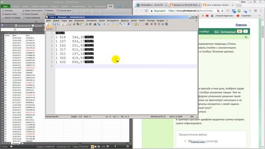The height and width of the screenshot is (149, 265).
Task: Click the Save recorded macro icon
Action: click(x=166, y=24)
